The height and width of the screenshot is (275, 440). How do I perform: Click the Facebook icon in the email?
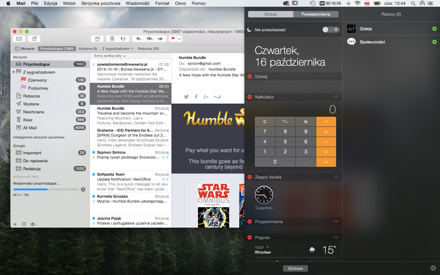coord(196,97)
